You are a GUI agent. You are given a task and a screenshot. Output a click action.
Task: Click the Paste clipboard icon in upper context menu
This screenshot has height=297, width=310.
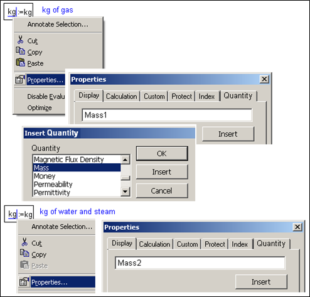[20, 62]
